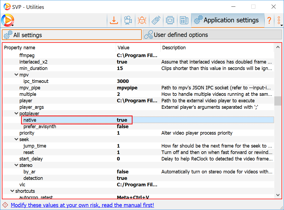The image size is (284, 210).
Task: Open the remote control toolbar icon
Action: 156,20
